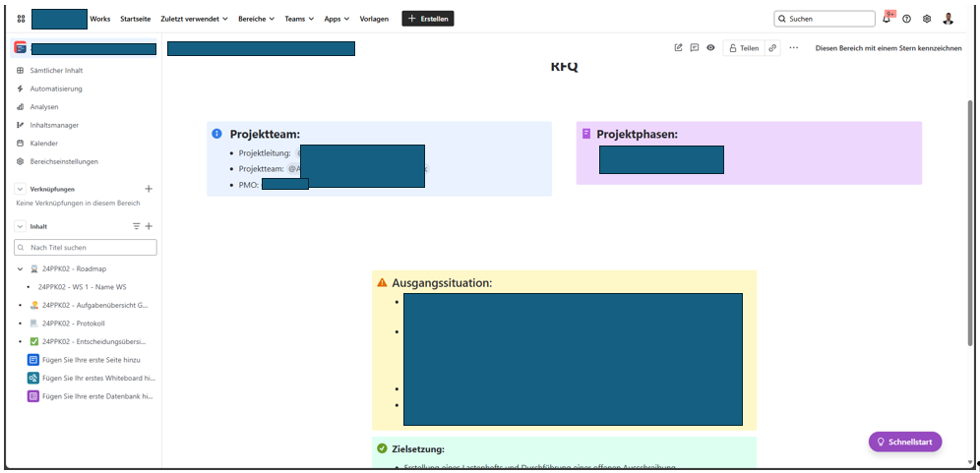Screen dimensions: 980x473
Task: Click the Zielsetzung heading
Action: pos(418,449)
